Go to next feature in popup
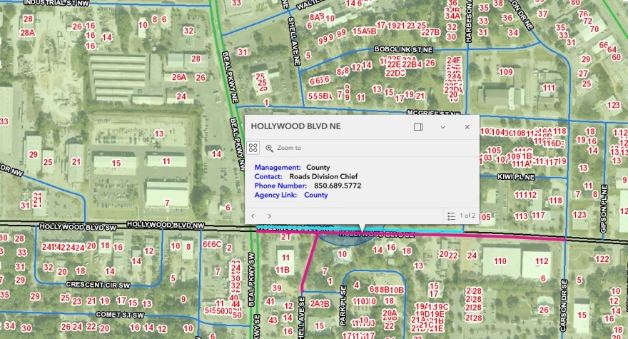 [x=270, y=216]
